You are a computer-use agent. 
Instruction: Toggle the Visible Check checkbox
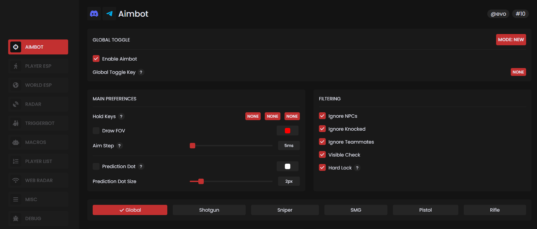322,155
